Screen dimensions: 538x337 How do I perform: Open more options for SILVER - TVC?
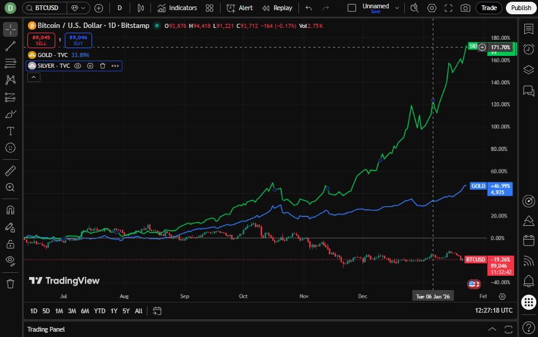pos(115,66)
